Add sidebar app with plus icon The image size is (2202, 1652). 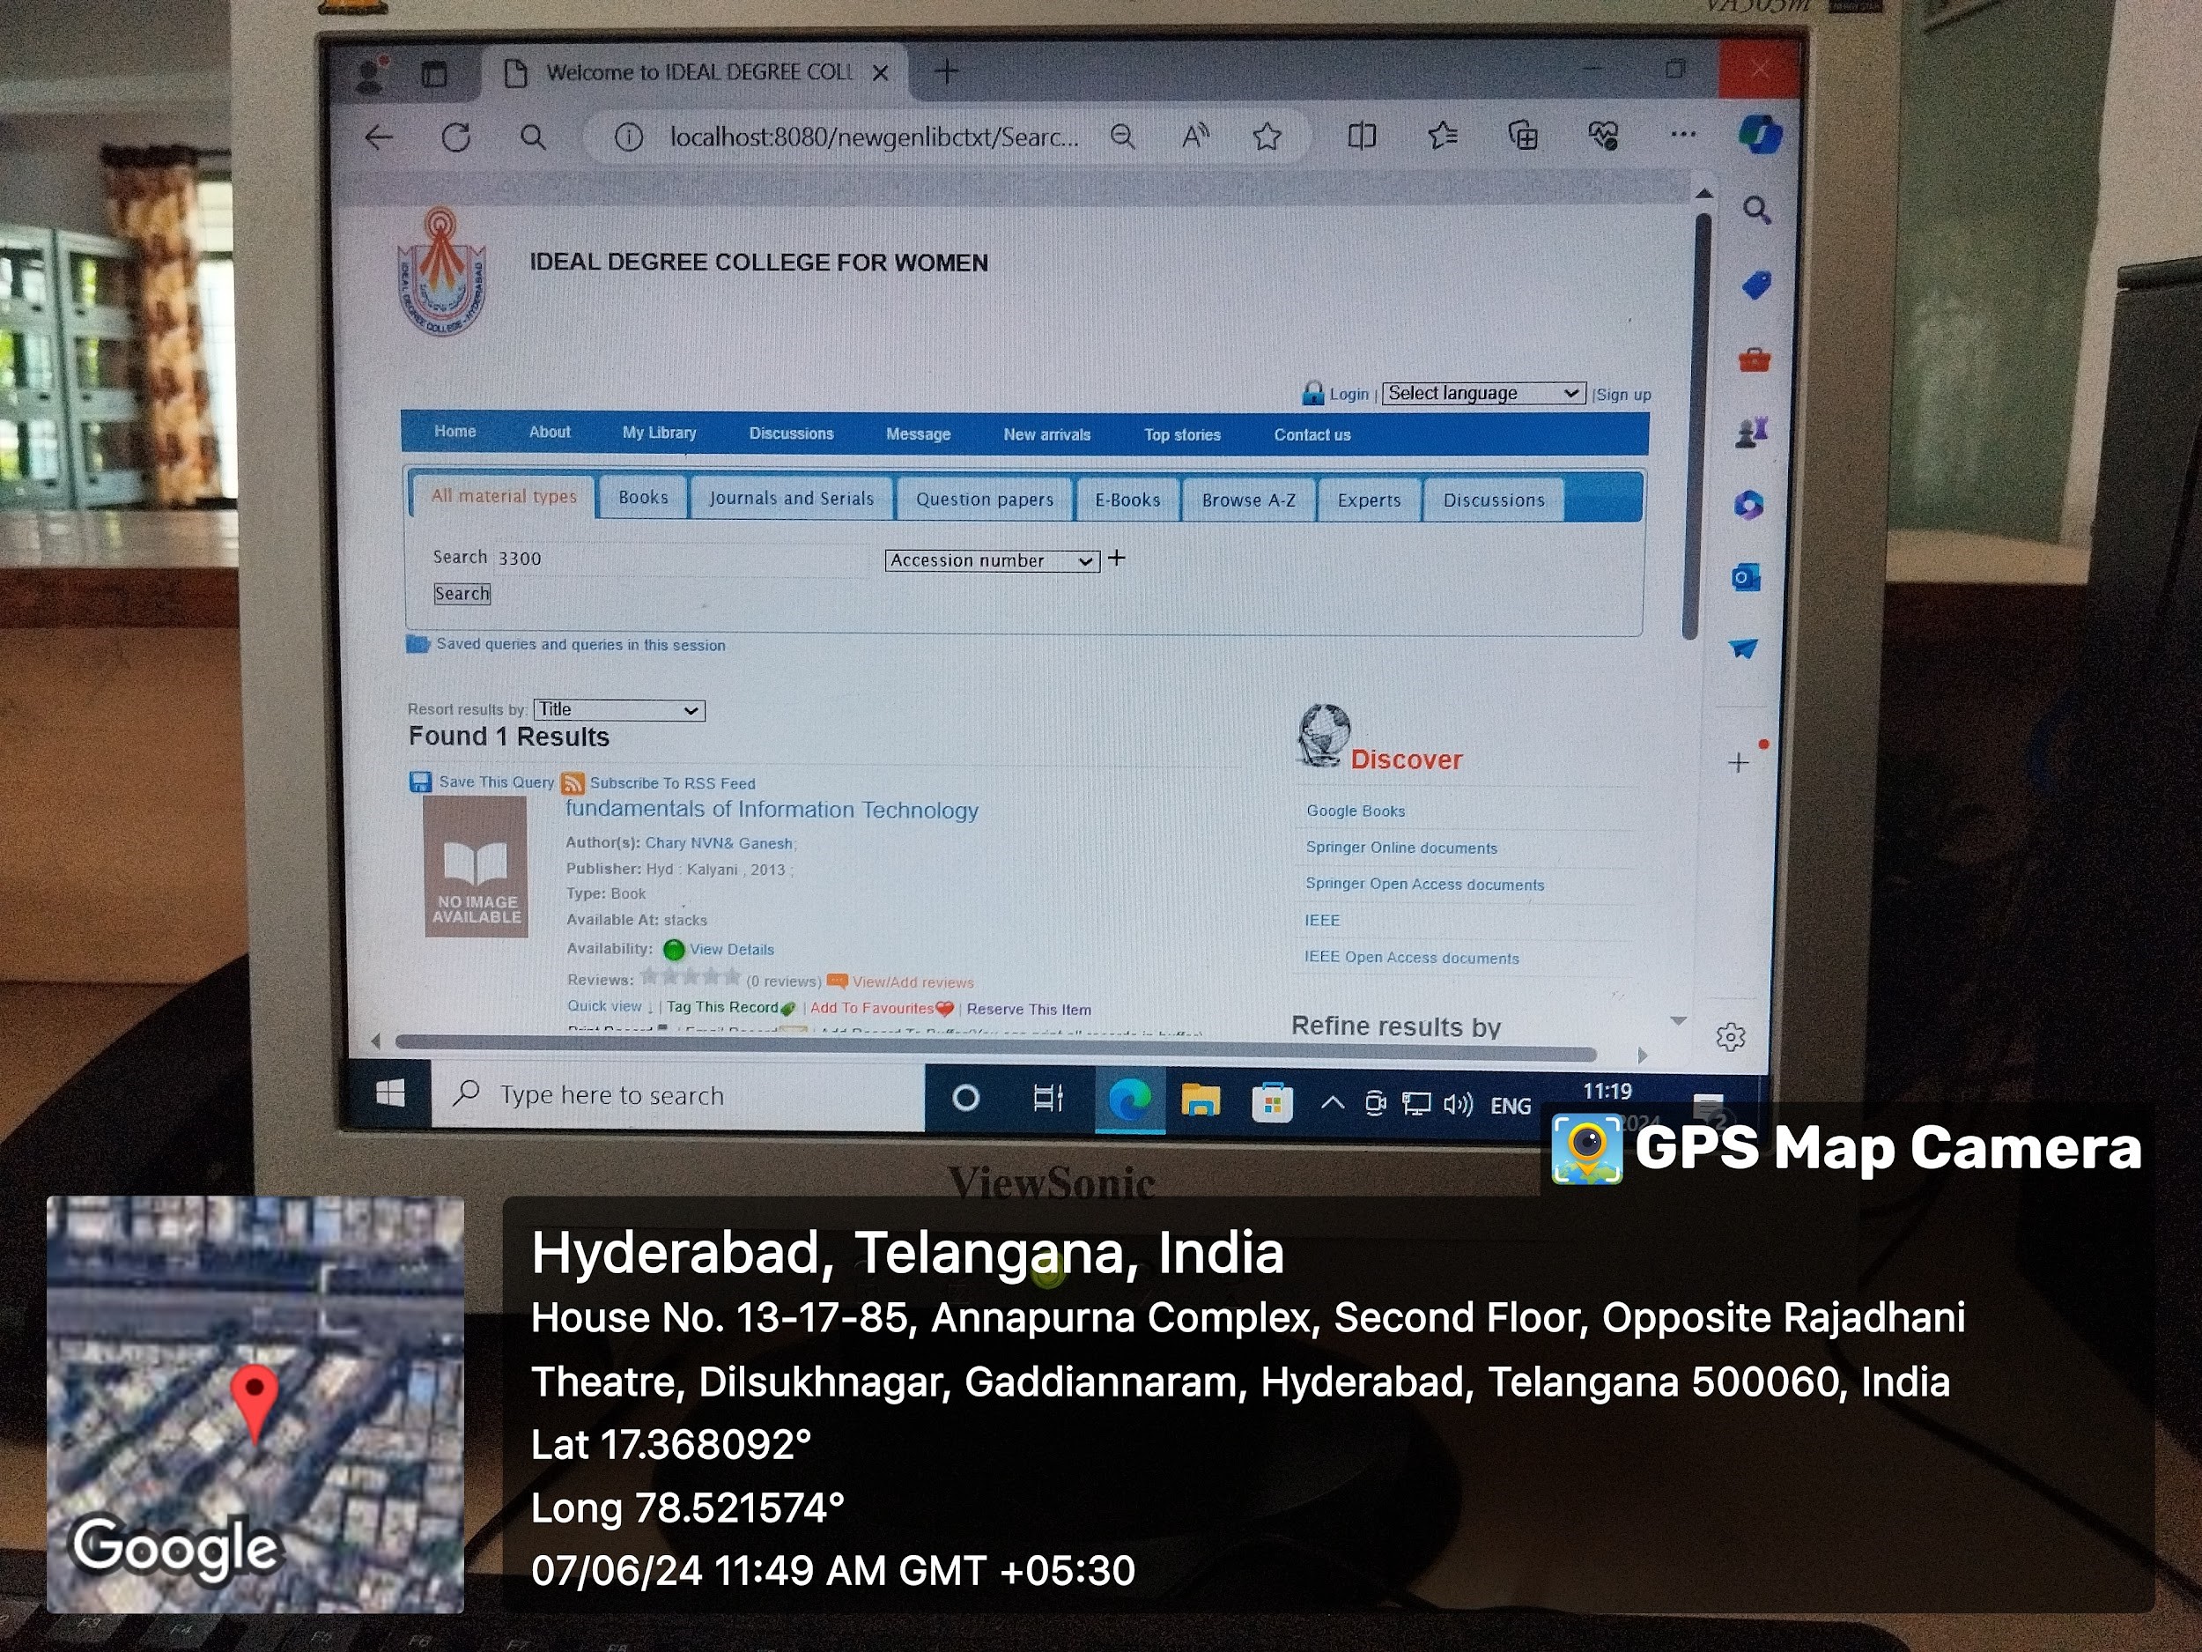1738,763
